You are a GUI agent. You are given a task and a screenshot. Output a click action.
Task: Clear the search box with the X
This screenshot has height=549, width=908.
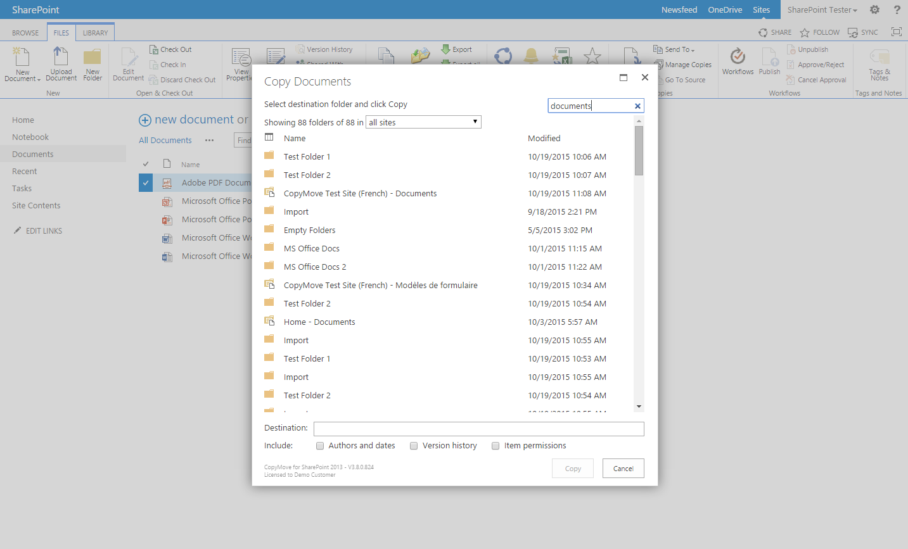point(637,106)
